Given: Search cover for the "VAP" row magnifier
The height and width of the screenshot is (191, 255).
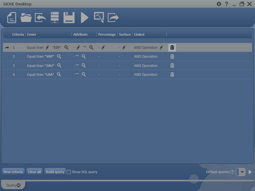Looking at the screenshot, I should click(x=59, y=57).
